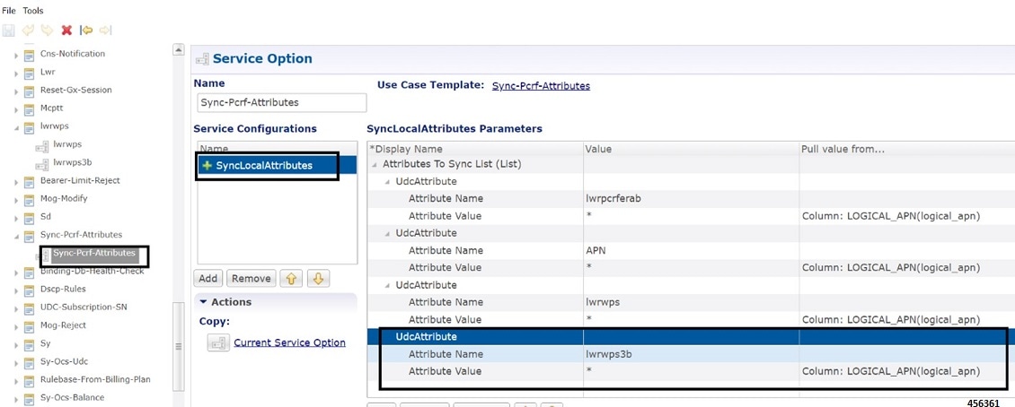Collapse the Attributes To Sync List row
This screenshot has height=407, width=1015.
coord(375,165)
